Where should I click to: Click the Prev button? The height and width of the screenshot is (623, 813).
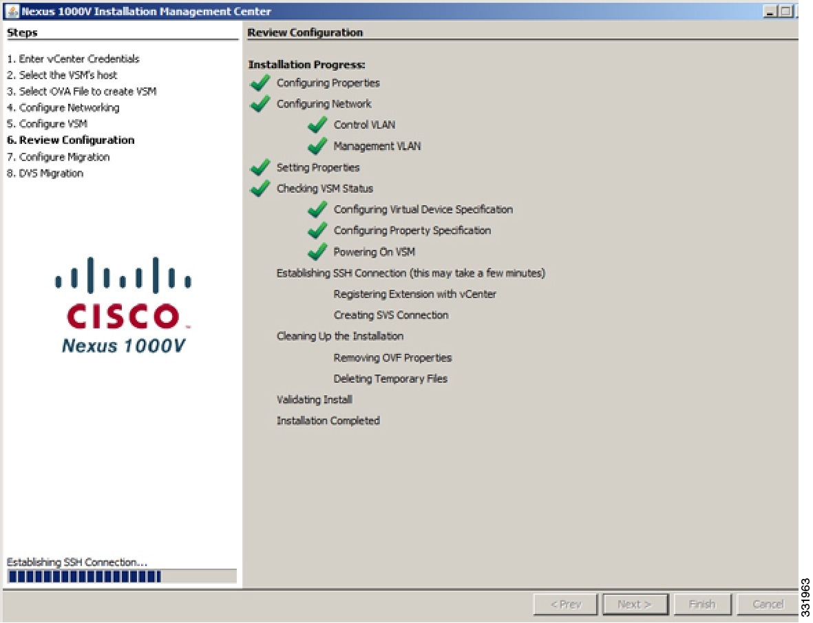pos(566,604)
